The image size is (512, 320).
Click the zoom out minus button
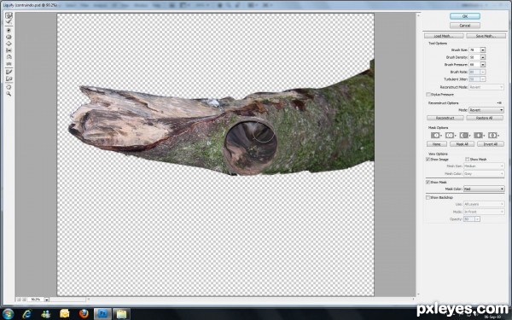[19, 300]
